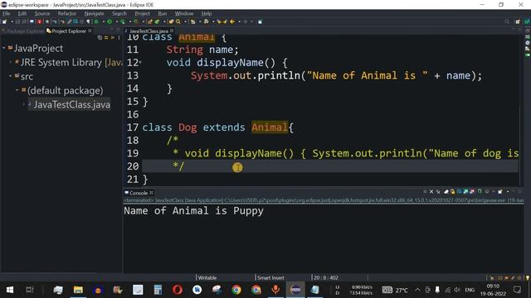Click the Eclipse icon in taskbar
The image size is (531, 298).
point(295,290)
